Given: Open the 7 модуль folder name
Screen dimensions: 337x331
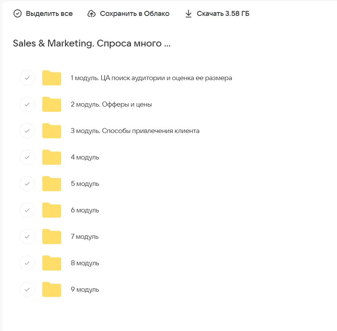Looking at the screenshot, I should (85, 237).
